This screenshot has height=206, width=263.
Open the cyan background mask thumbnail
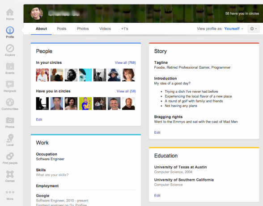85,75
